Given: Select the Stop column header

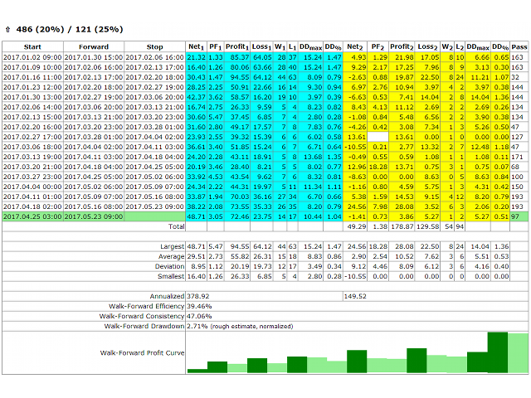Looking at the screenshot, I should click(155, 46).
